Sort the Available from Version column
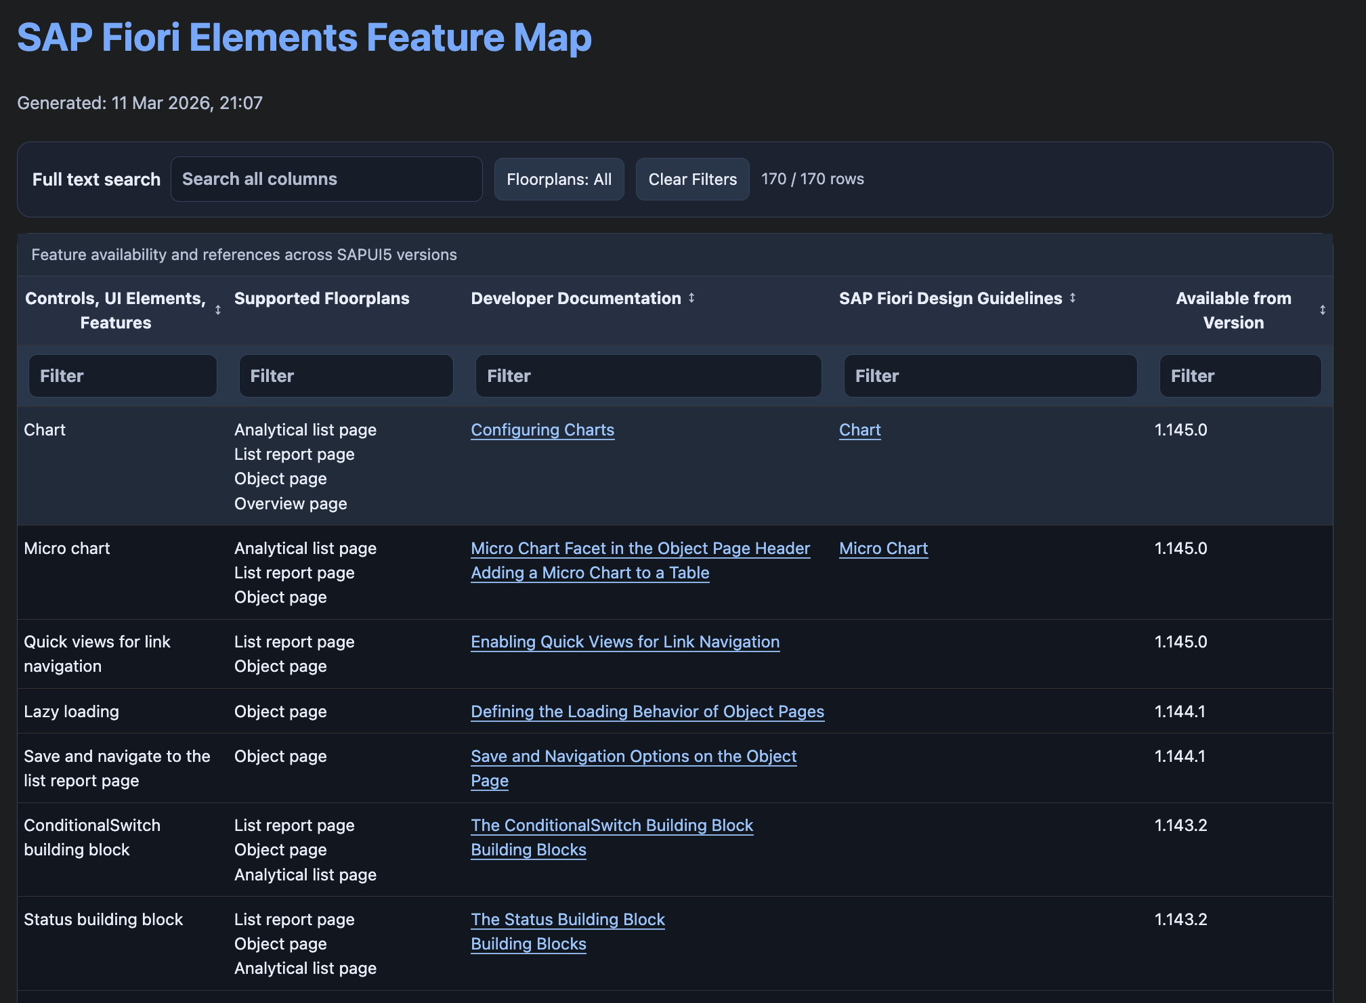 pyautogui.click(x=1323, y=310)
